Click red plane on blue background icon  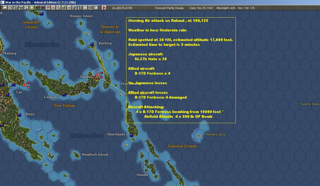point(43,8)
